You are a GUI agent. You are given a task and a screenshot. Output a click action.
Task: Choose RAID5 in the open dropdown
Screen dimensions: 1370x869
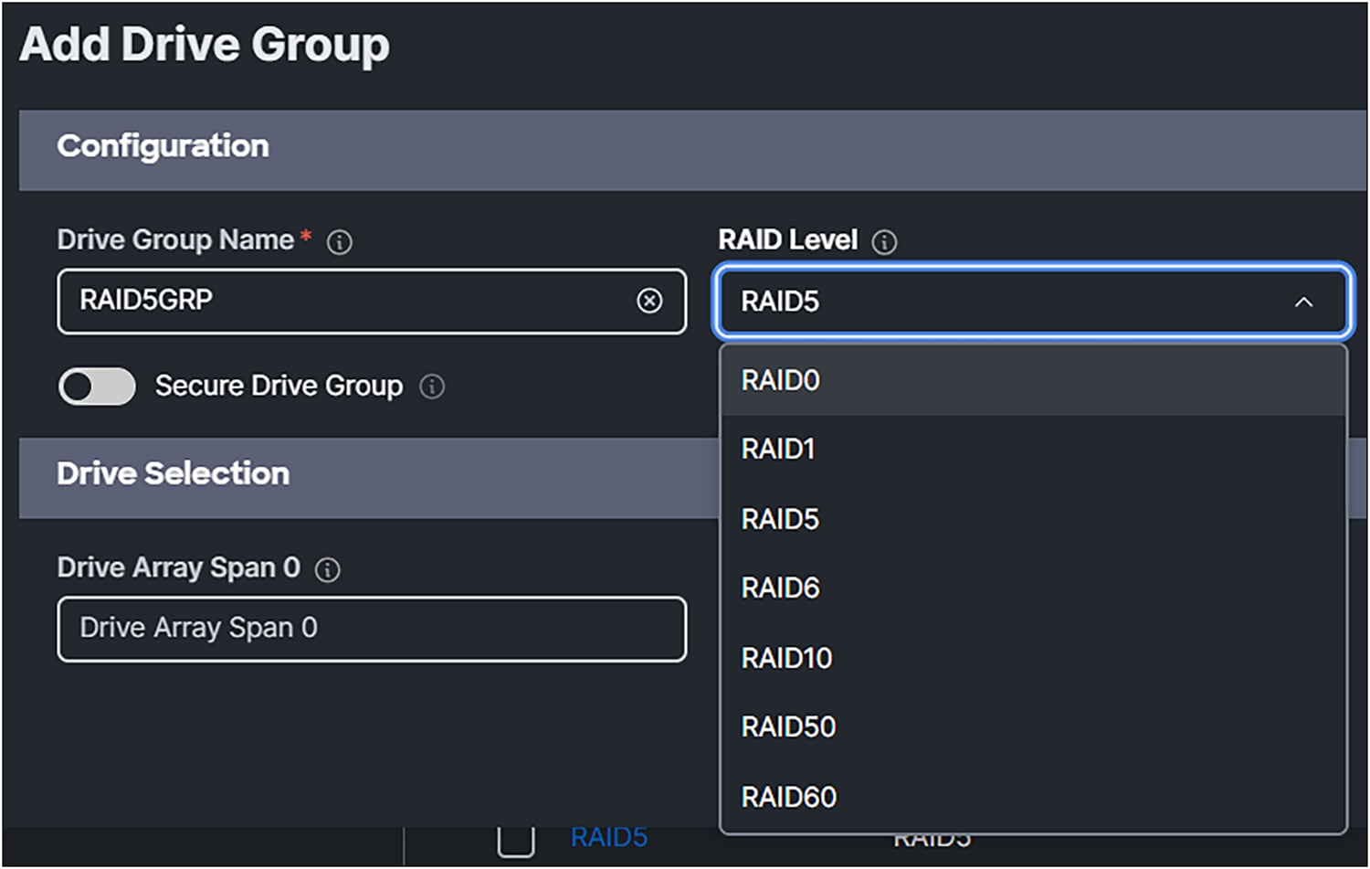click(779, 519)
